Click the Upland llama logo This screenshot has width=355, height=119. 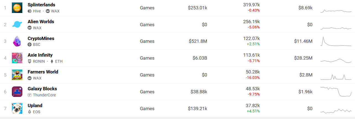(17, 108)
